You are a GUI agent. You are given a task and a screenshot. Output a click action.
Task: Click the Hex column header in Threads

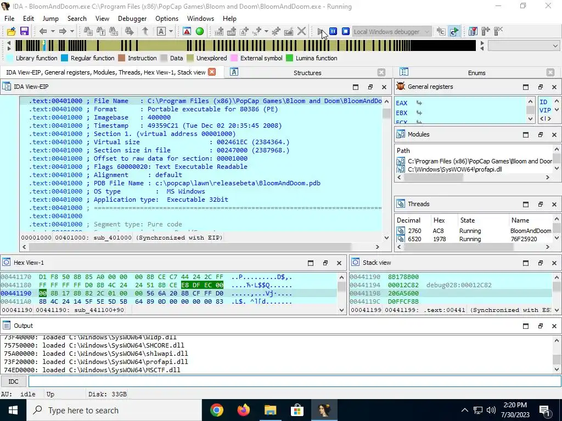point(443,220)
